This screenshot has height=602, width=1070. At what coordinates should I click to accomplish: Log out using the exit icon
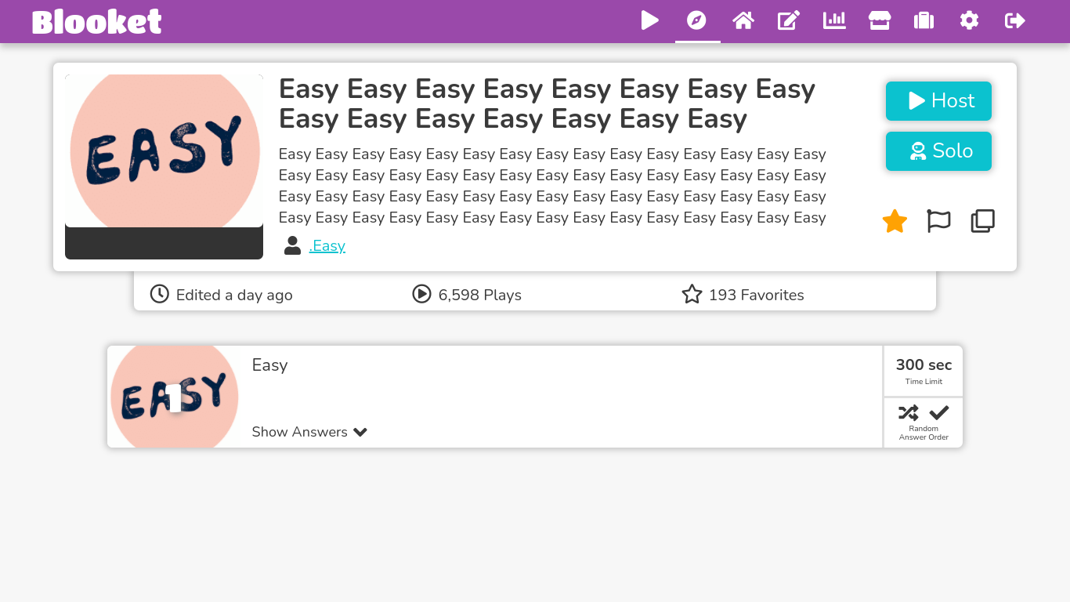click(1014, 21)
